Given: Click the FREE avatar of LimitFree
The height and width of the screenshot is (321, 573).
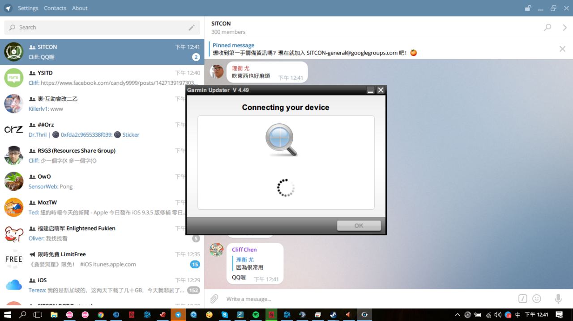Looking at the screenshot, I should tap(14, 259).
